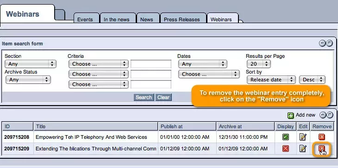
Task: Click the Clear button
Action: pos(163,97)
